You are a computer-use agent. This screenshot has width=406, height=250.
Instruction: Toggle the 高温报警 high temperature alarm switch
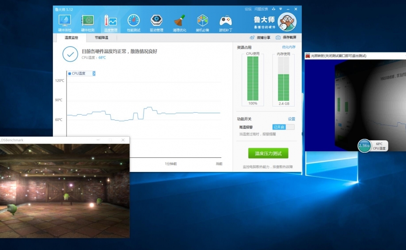[283, 127]
